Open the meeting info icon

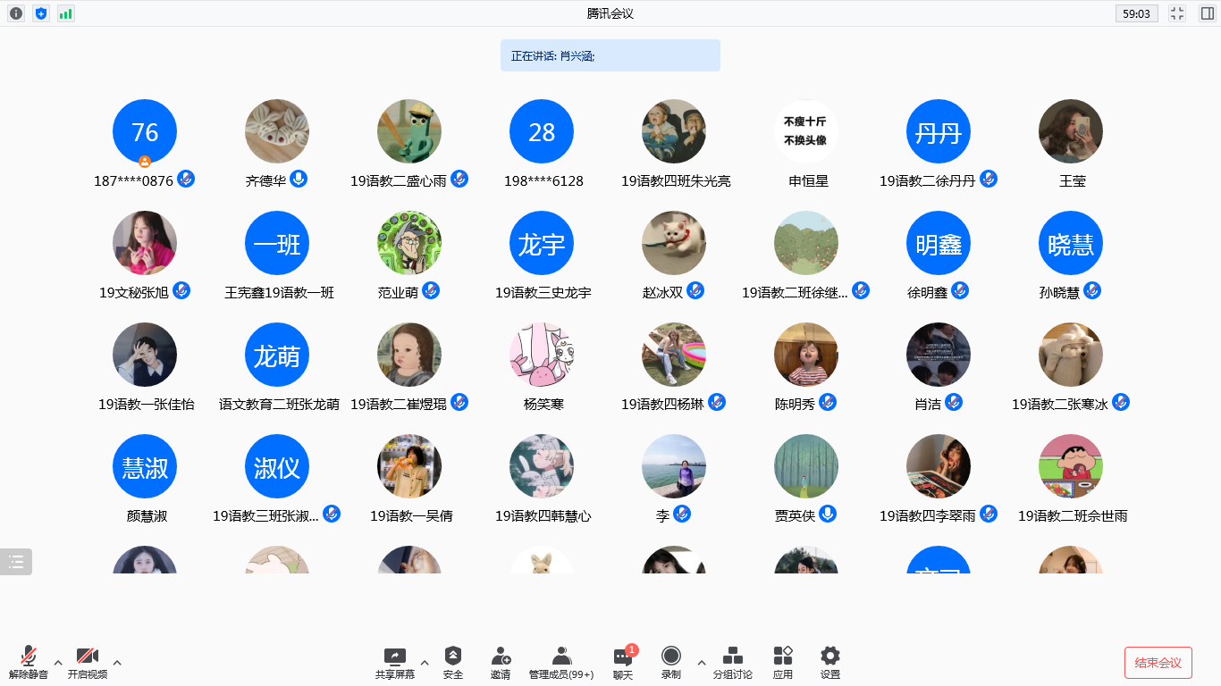16,13
